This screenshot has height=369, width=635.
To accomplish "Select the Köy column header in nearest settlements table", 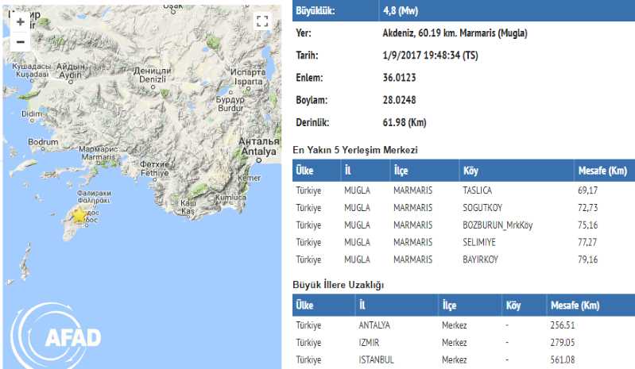I will [471, 171].
